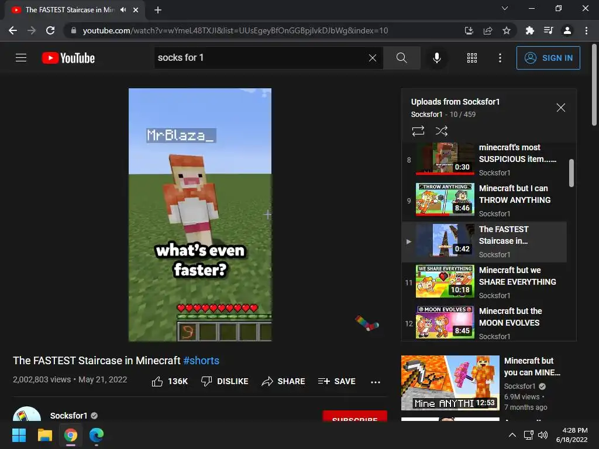Bookmark this tab with star icon

point(506,30)
